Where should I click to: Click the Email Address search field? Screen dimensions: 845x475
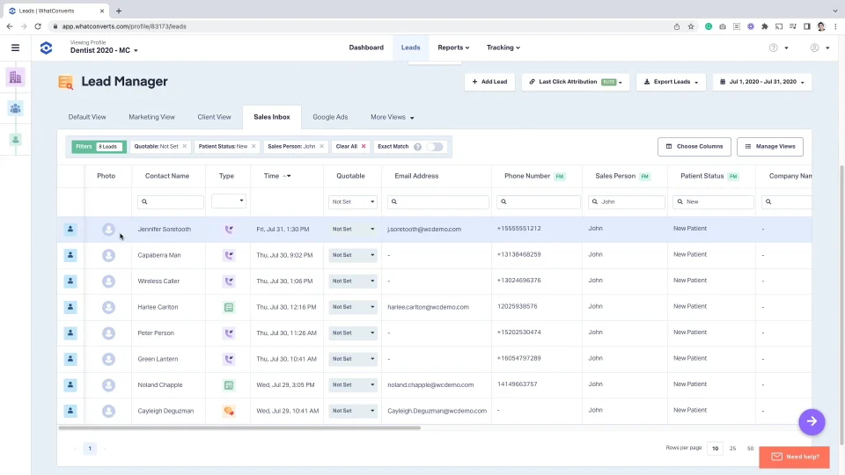point(437,201)
